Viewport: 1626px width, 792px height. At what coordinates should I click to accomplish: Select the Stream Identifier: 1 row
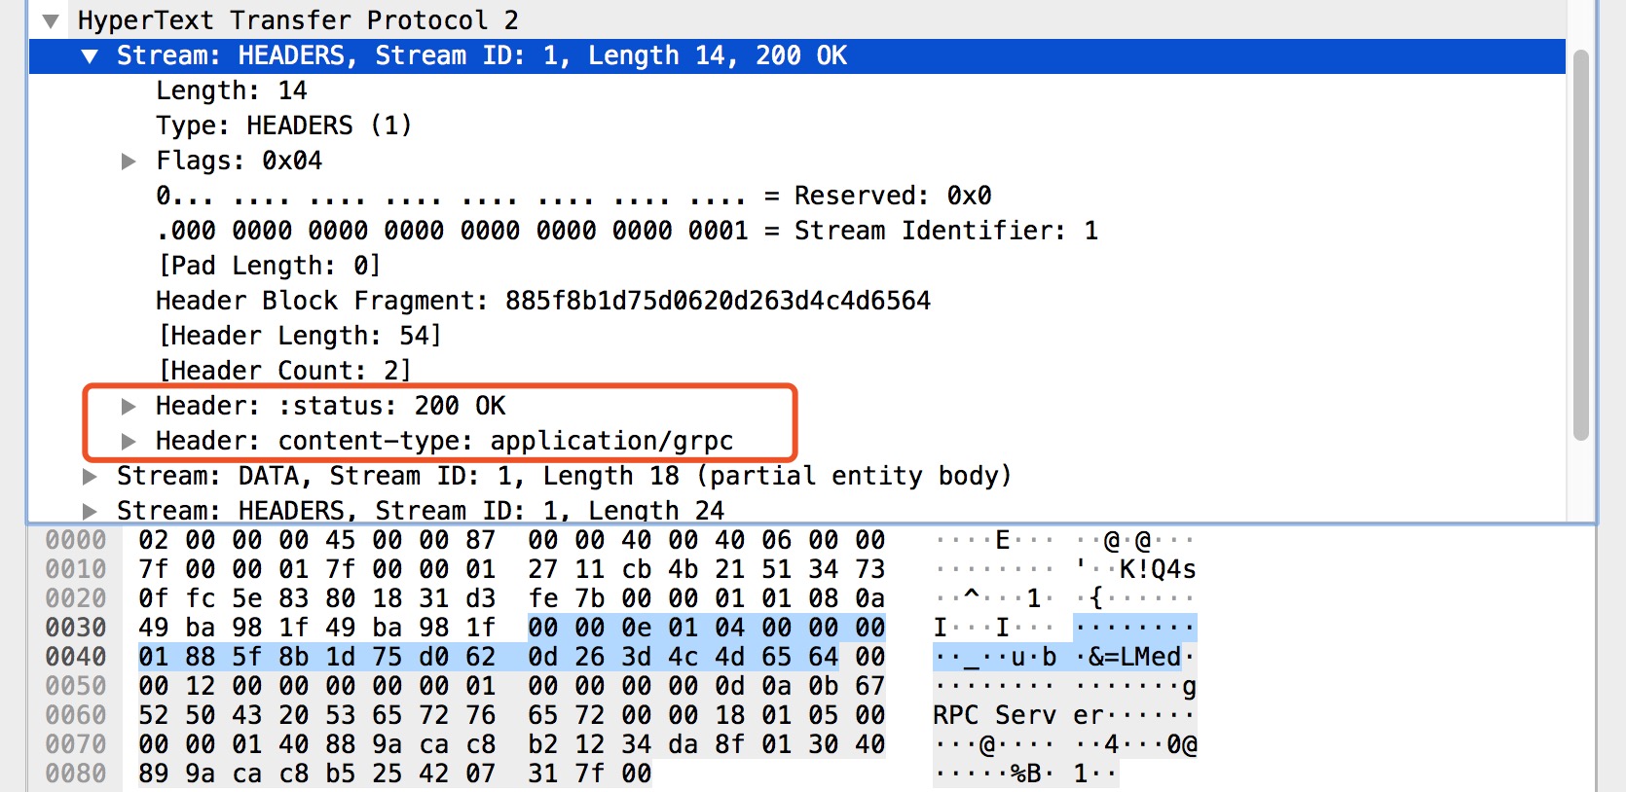(x=626, y=232)
